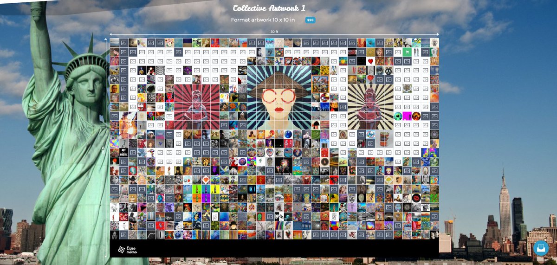This screenshot has width=557, height=265.
Task: Open the beige sunburst samurai artwork
Action: 370,107
